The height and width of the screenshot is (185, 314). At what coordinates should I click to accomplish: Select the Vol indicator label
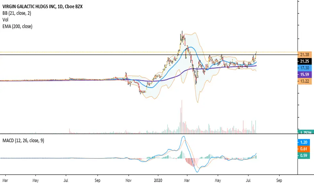pyautogui.click(x=5, y=20)
